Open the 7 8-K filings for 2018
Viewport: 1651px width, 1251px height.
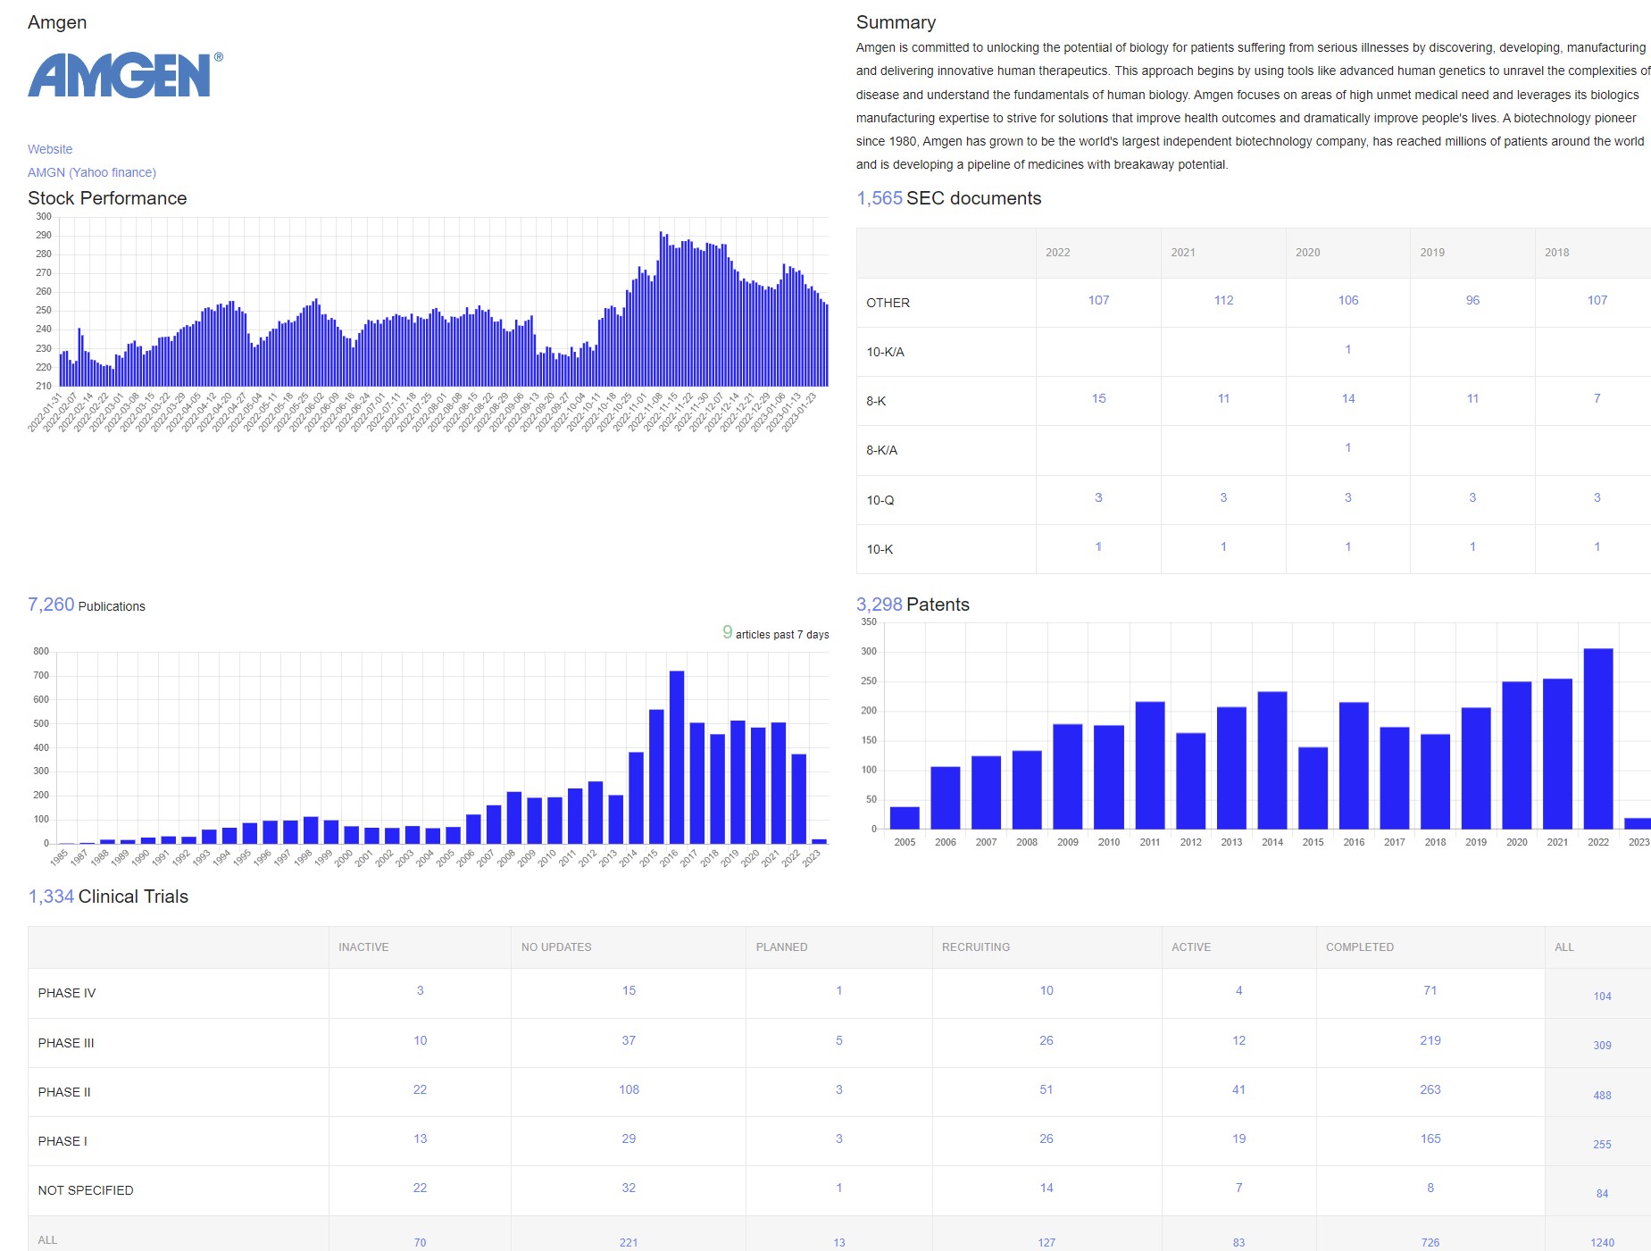tap(1597, 398)
